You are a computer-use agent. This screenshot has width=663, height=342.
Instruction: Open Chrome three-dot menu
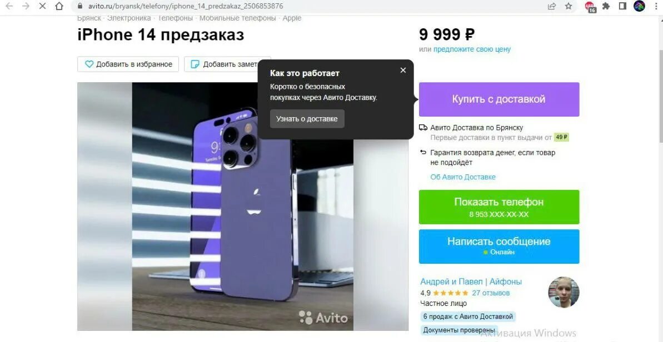click(655, 6)
